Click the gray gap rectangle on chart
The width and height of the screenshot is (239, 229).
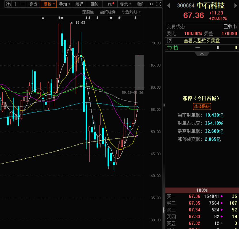(x=140, y=73)
